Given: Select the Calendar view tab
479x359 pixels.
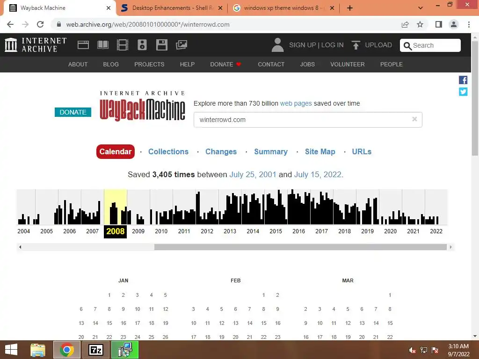Looking at the screenshot, I should 116,152.
